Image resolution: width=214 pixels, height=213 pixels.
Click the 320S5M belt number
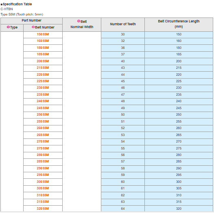43,209
